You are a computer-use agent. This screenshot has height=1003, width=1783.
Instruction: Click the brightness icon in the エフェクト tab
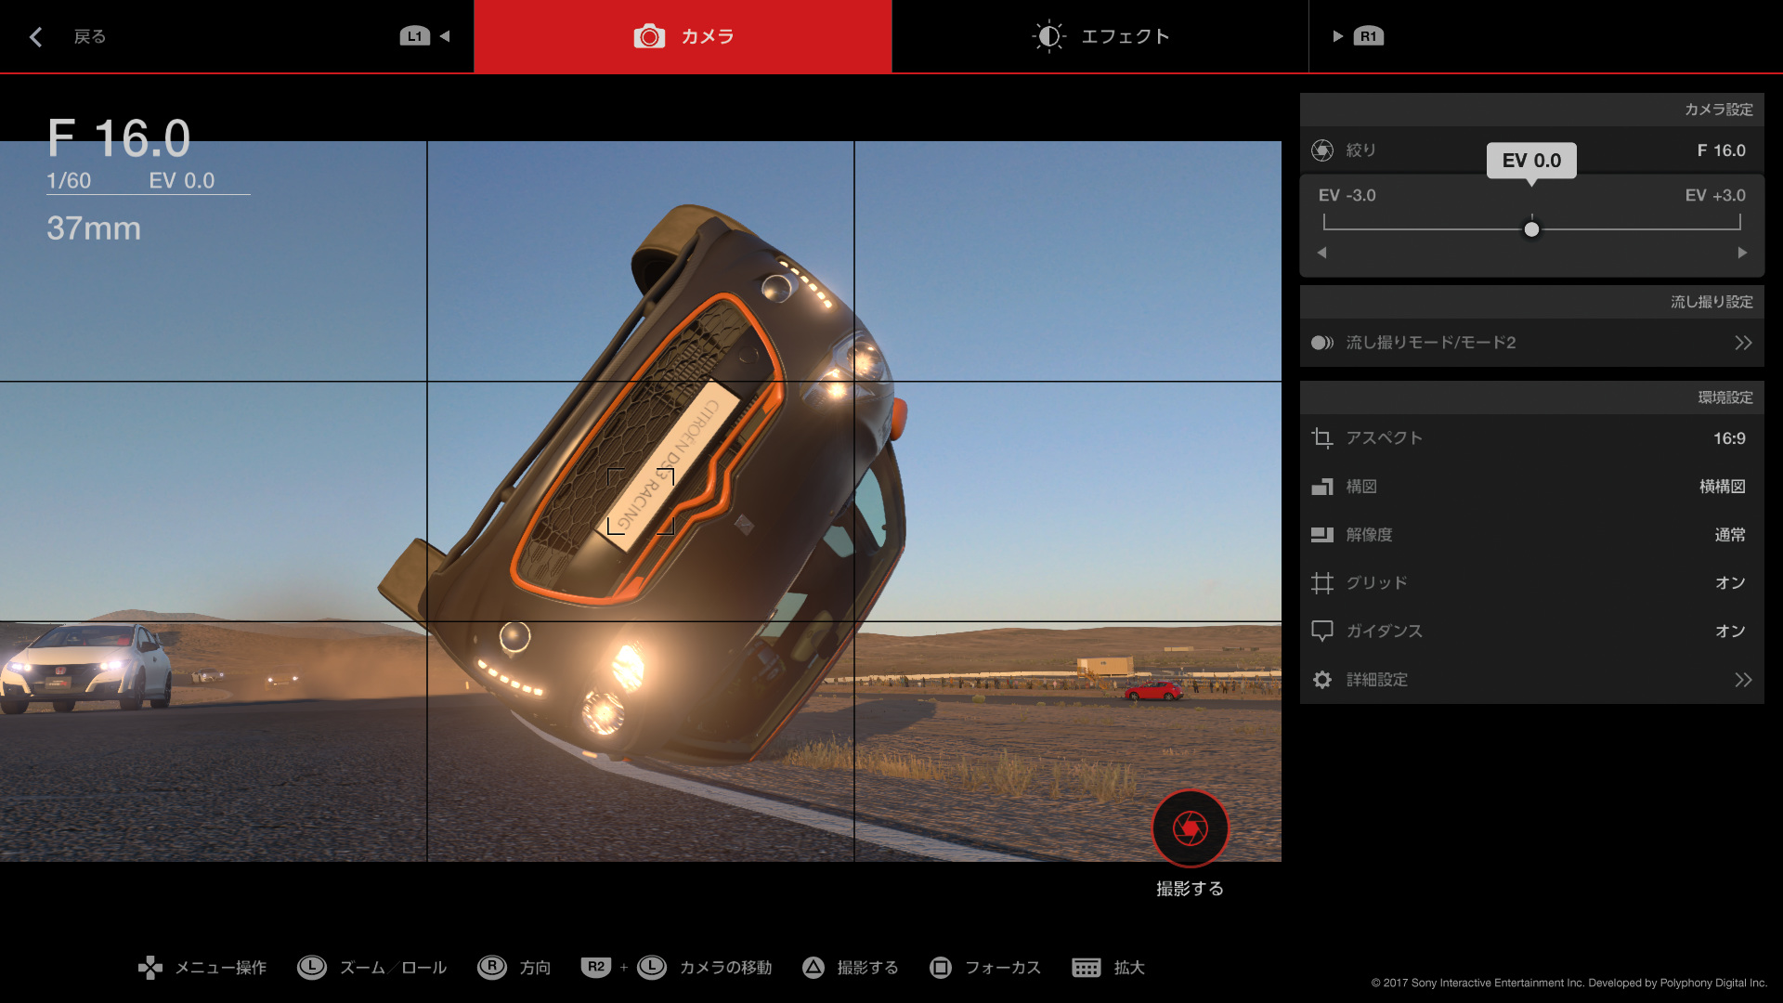(x=1048, y=36)
